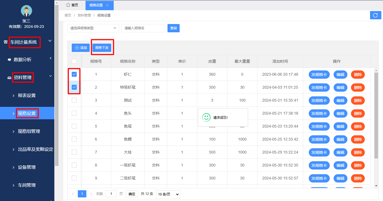Screen dimensions: 383x201
Task: Check the 鱼头 row checkbox
Action: tap(74, 113)
